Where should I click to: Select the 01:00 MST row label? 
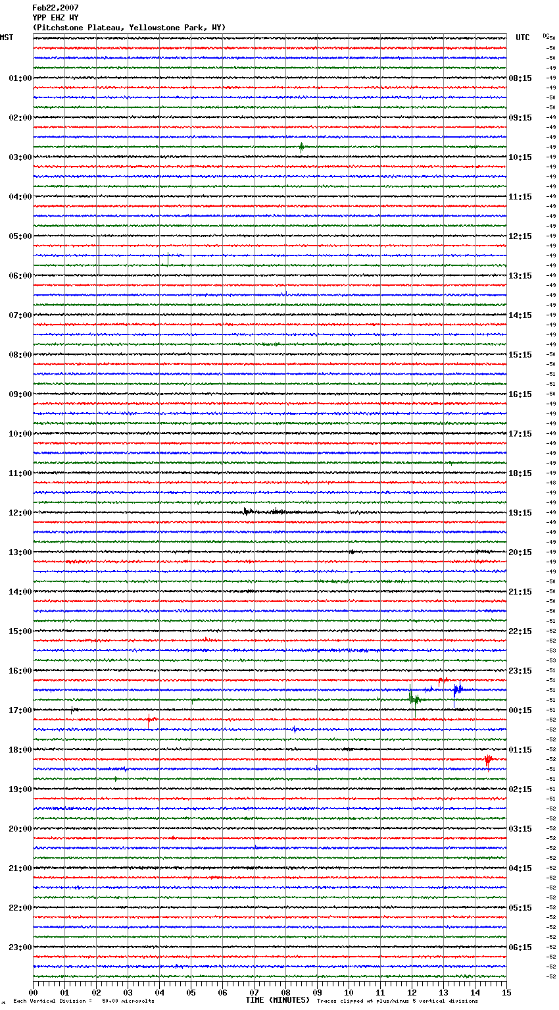point(20,78)
